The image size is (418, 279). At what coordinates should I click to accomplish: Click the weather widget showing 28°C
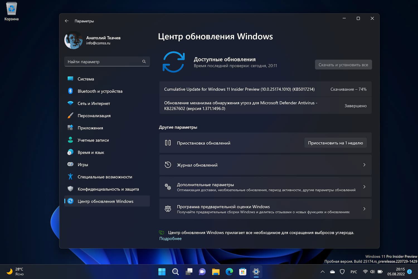15,271
